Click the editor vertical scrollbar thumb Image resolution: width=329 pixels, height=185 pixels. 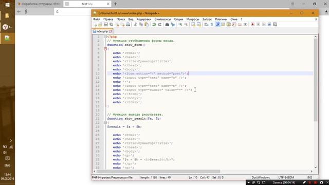coord(315,80)
